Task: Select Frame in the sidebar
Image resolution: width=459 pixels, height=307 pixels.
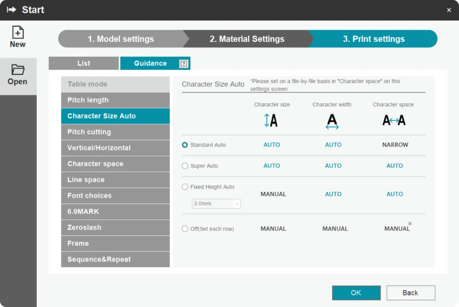Action: pyautogui.click(x=115, y=244)
